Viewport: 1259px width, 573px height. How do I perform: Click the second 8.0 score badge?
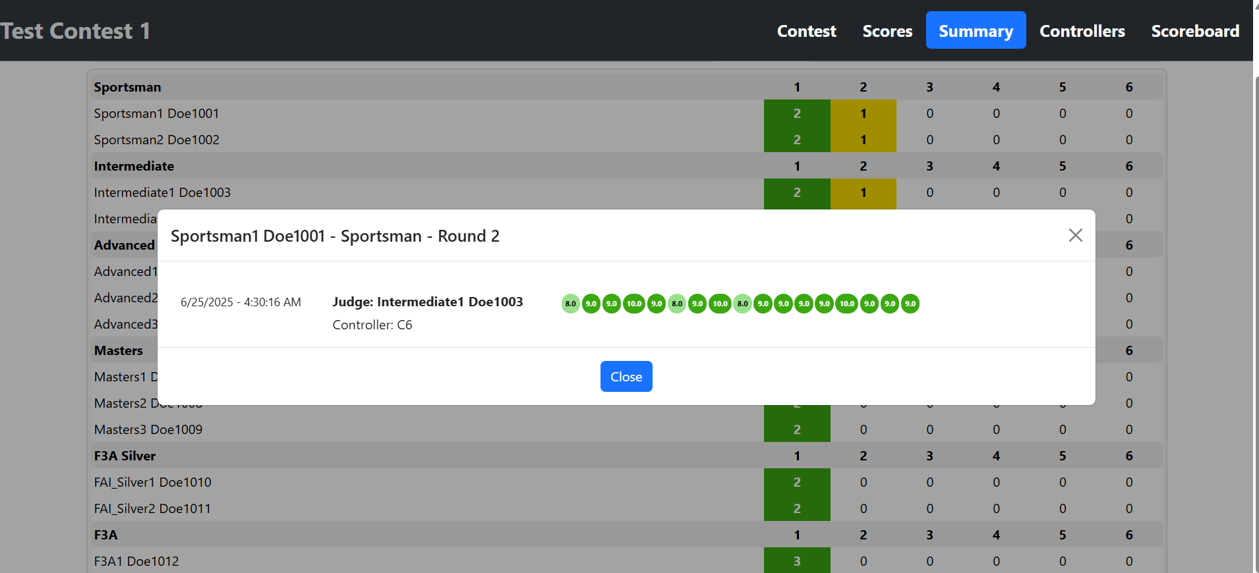click(x=677, y=304)
